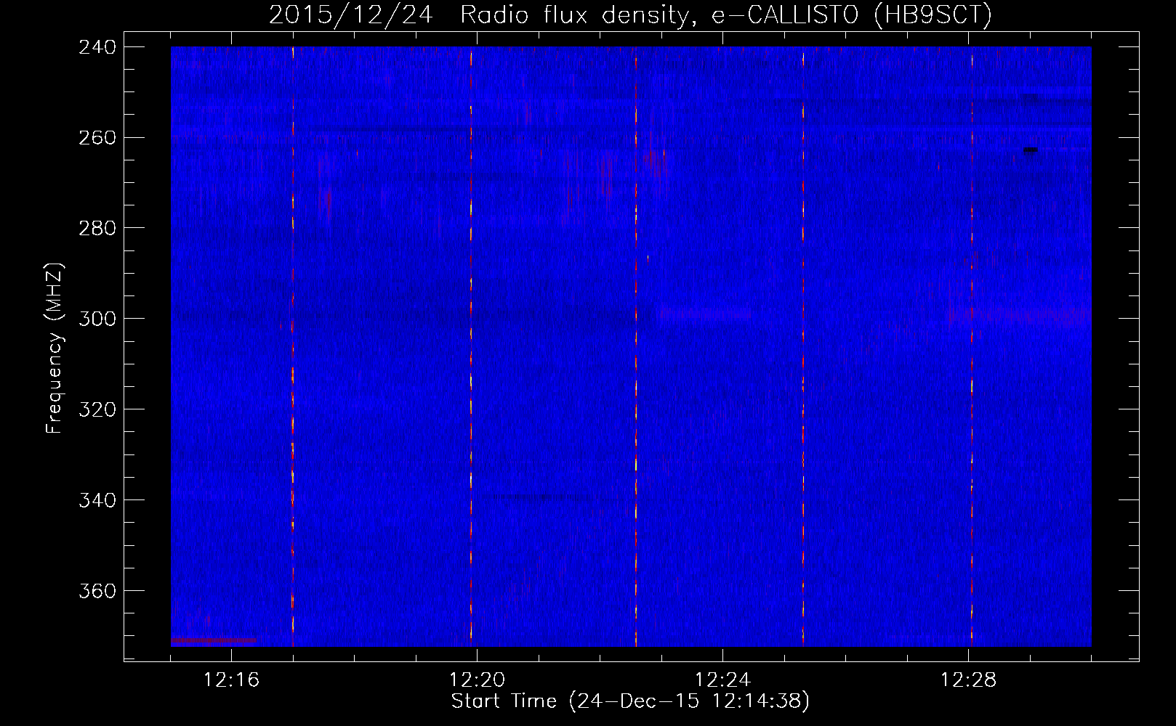Click the 300 frequency tick label
The height and width of the screenshot is (726, 1176).
96,319
